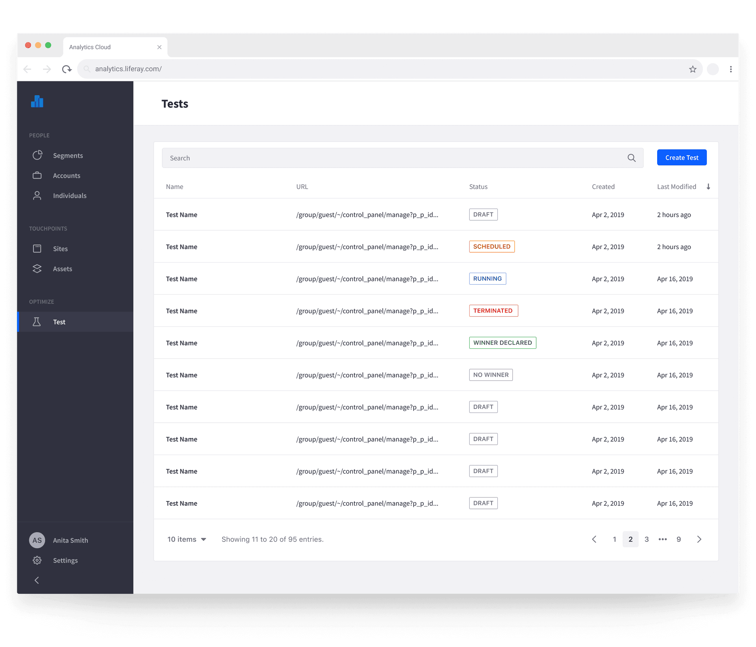Viewport: 756px width, 647px height.
Task: Open Settings with the gear icon
Action: coord(37,560)
